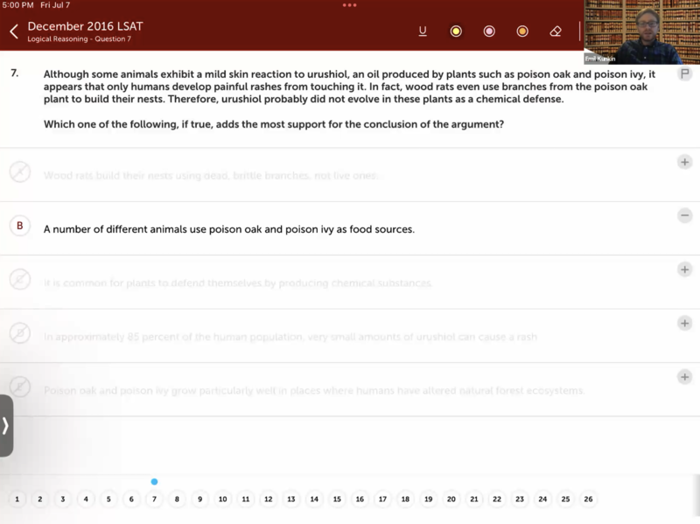Image resolution: width=700 pixels, height=524 pixels.
Task: Choose the orange highlighter color
Action: click(522, 31)
